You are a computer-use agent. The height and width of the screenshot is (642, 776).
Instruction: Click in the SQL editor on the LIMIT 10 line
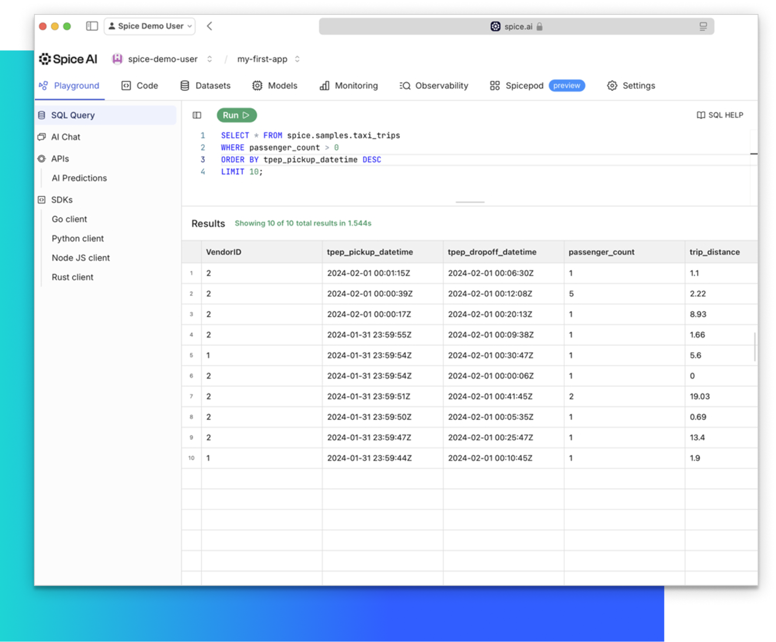241,172
